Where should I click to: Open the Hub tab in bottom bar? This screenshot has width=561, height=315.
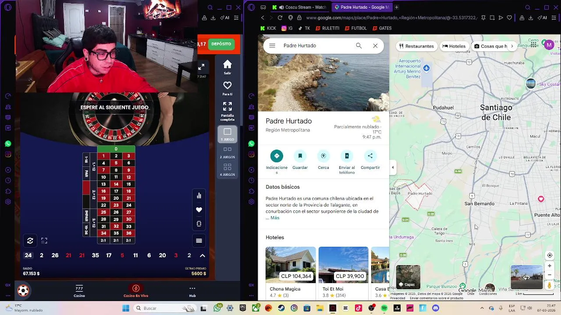pos(192,291)
